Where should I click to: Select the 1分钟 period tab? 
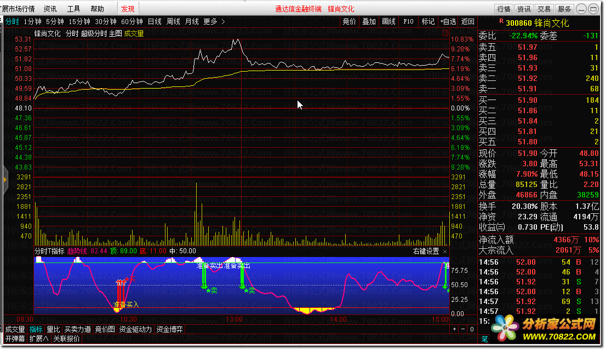pyautogui.click(x=32, y=22)
